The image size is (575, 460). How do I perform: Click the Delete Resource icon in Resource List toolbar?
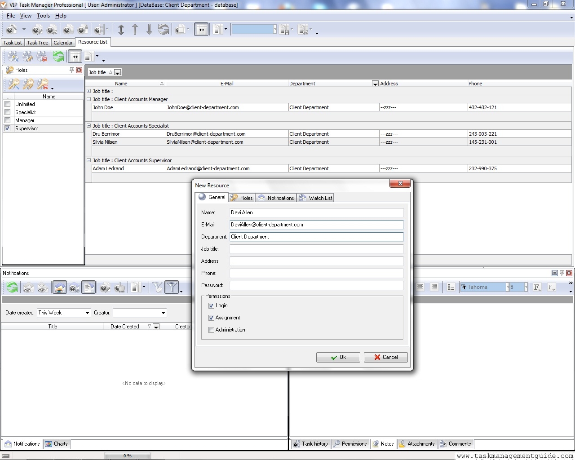click(42, 56)
